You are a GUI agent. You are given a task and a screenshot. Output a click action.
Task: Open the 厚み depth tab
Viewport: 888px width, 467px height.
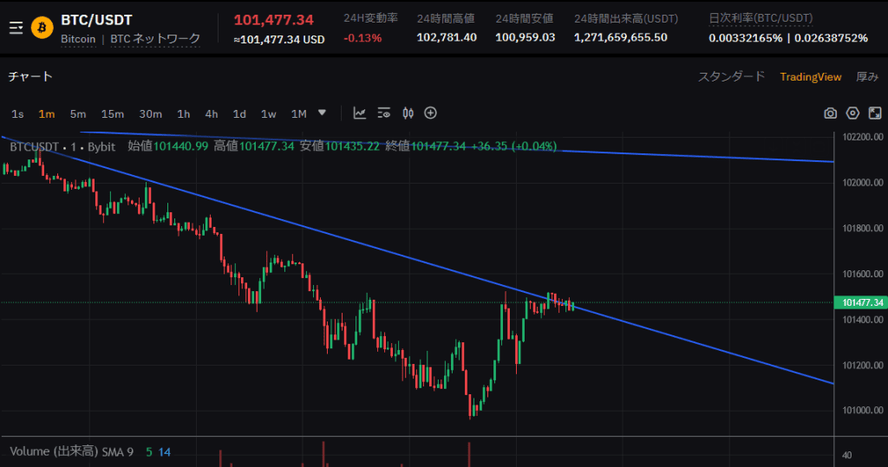867,76
